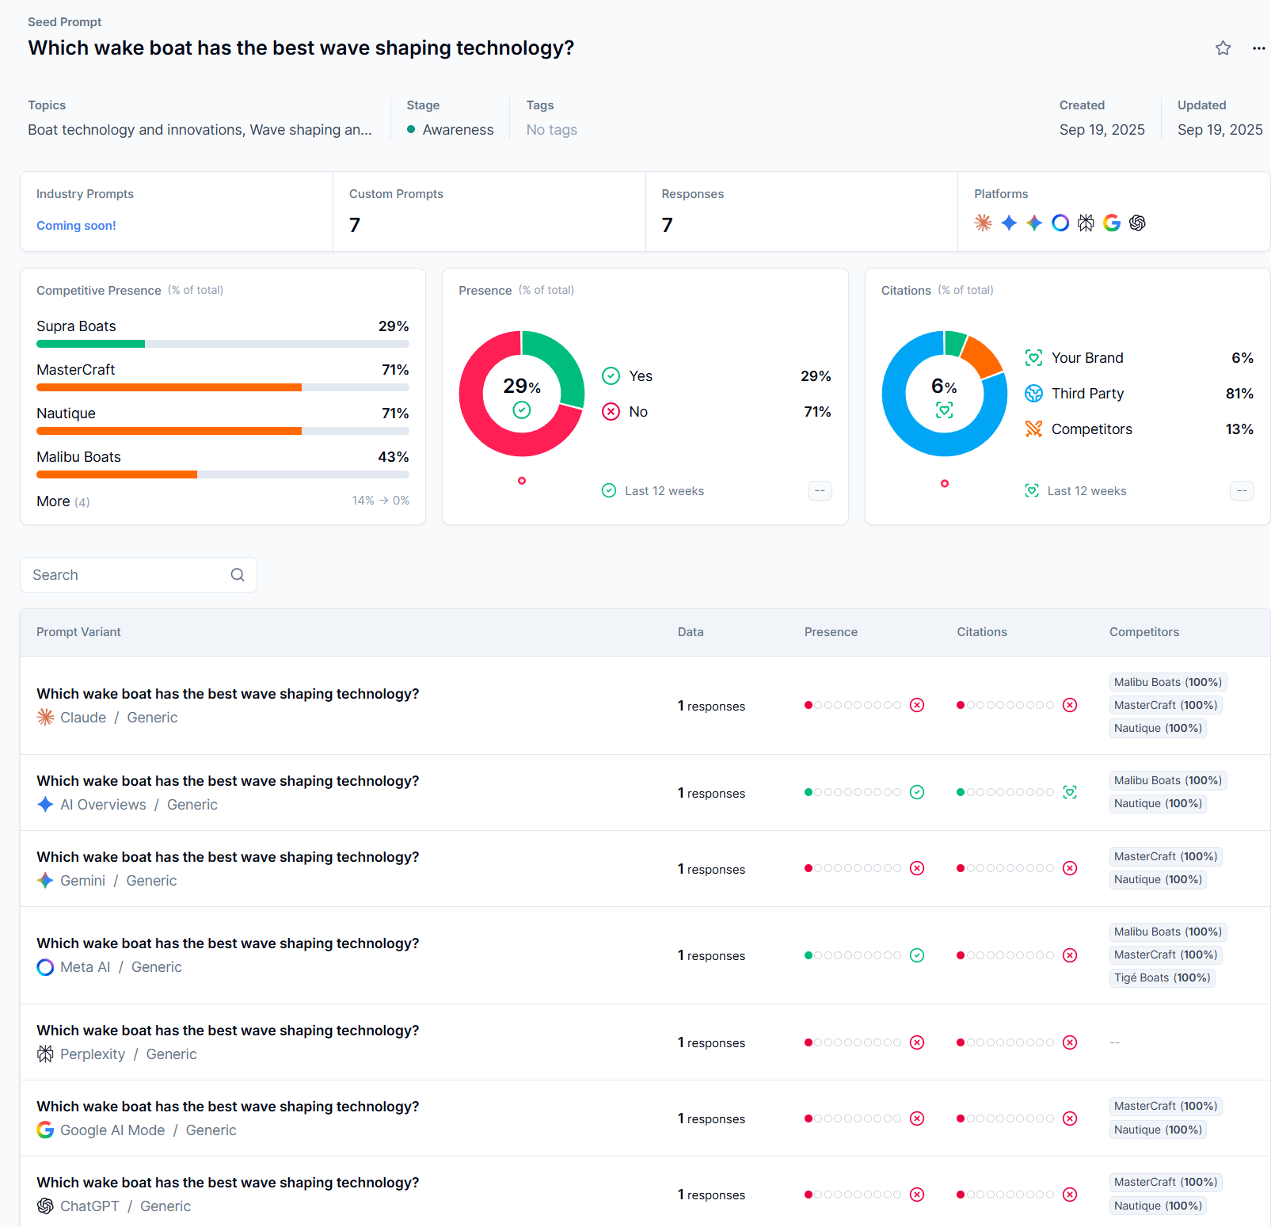The width and height of the screenshot is (1271, 1227).
Task: Click the Meta AI icon in Platforms
Action: tap(1060, 223)
